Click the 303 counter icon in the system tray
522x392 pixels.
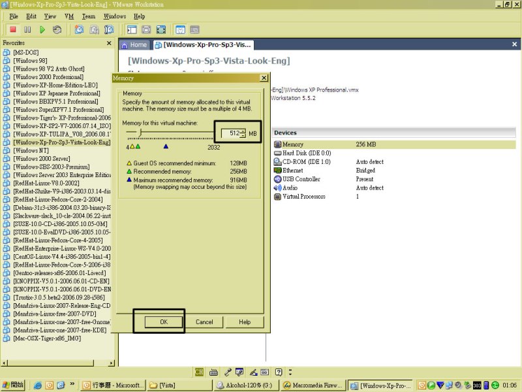tap(477, 385)
